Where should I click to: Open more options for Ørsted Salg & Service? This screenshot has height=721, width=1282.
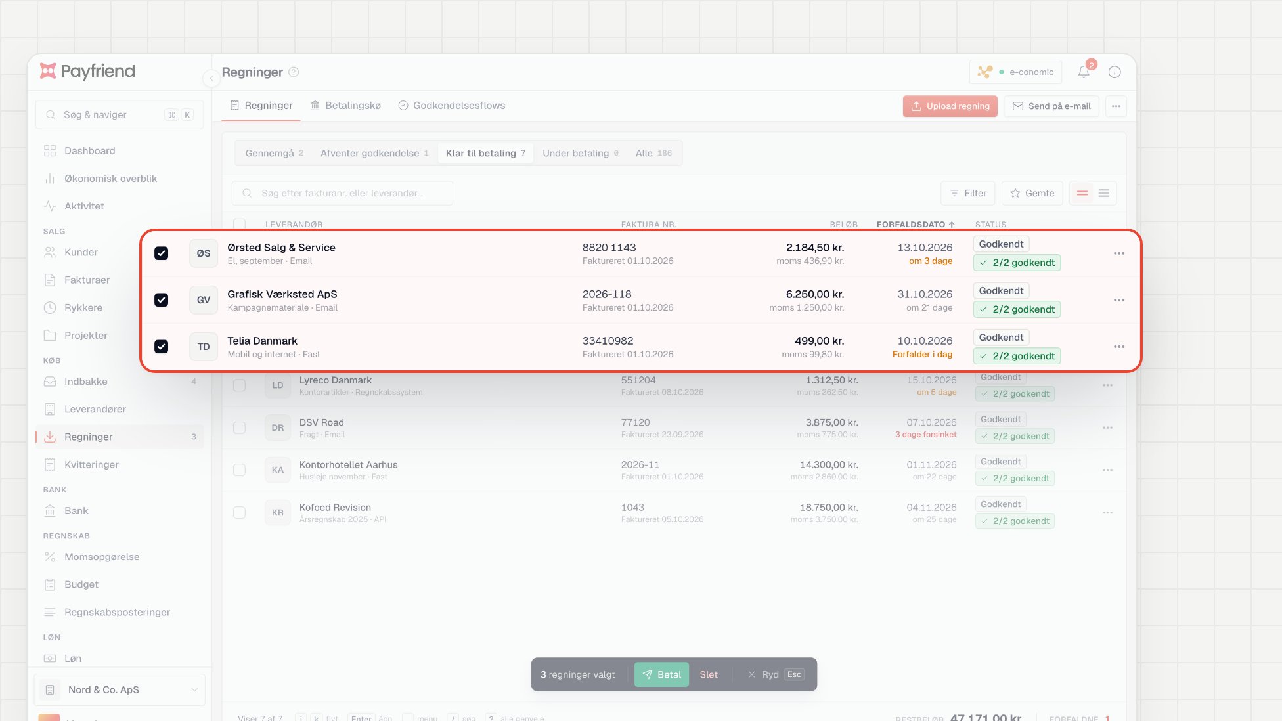1119,253
